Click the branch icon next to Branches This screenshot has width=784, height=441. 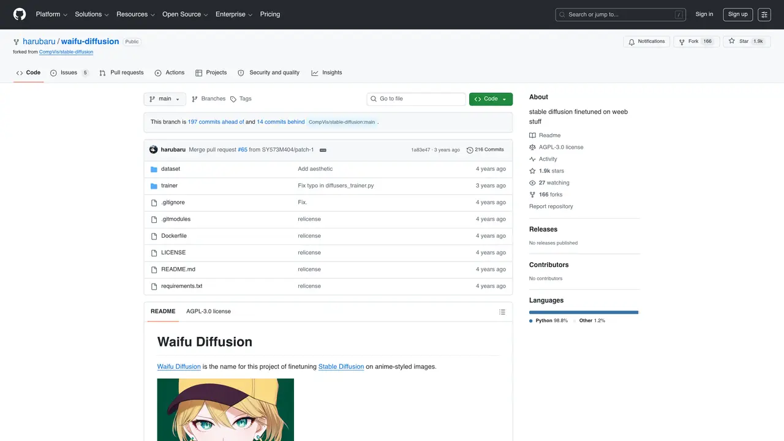pyautogui.click(x=195, y=99)
